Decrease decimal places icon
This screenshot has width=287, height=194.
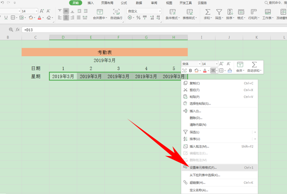click(158, 18)
